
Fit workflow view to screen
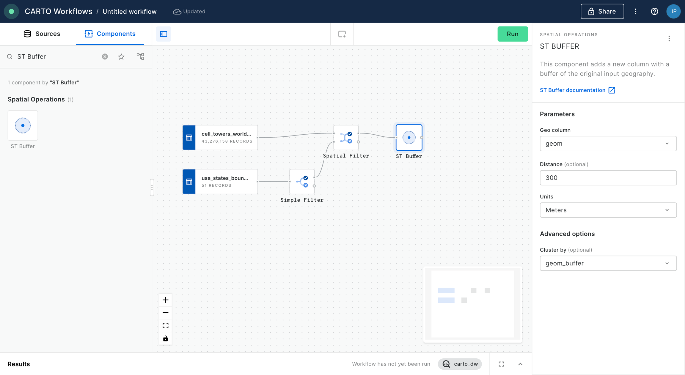(166, 325)
